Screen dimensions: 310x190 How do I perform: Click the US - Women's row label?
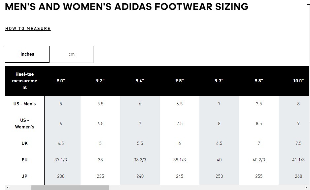pos(24,123)
